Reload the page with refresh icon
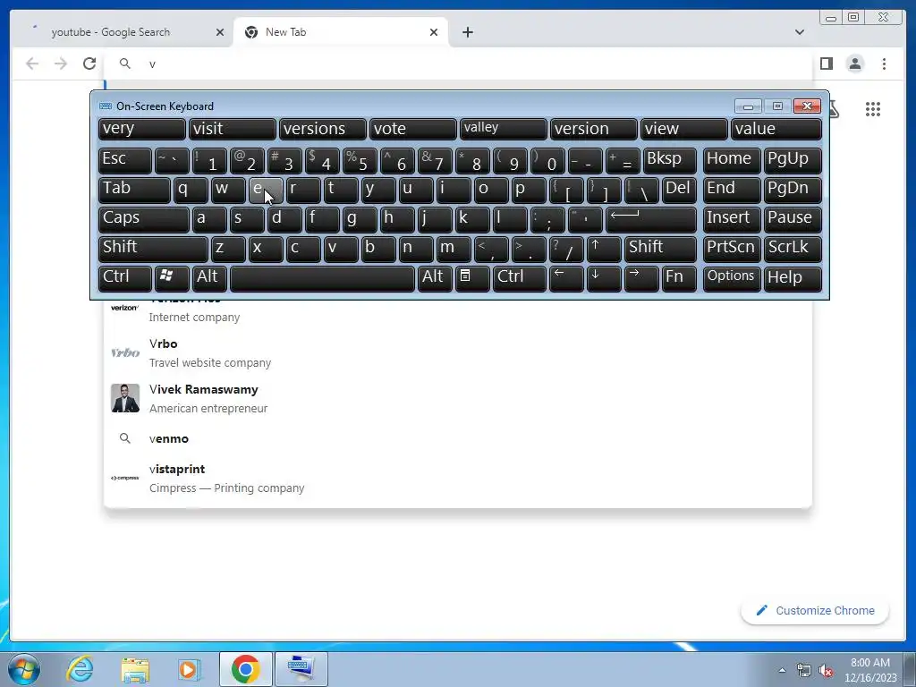Image resolution: width=916 pixels, height=687 pixels. click(x=89, y=64)
